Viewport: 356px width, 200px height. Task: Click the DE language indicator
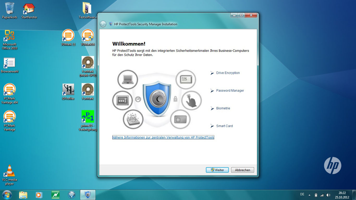[x=302, y=195]
